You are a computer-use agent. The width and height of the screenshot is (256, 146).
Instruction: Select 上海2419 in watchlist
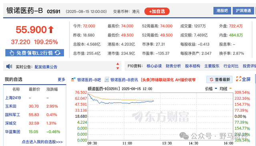13,98
